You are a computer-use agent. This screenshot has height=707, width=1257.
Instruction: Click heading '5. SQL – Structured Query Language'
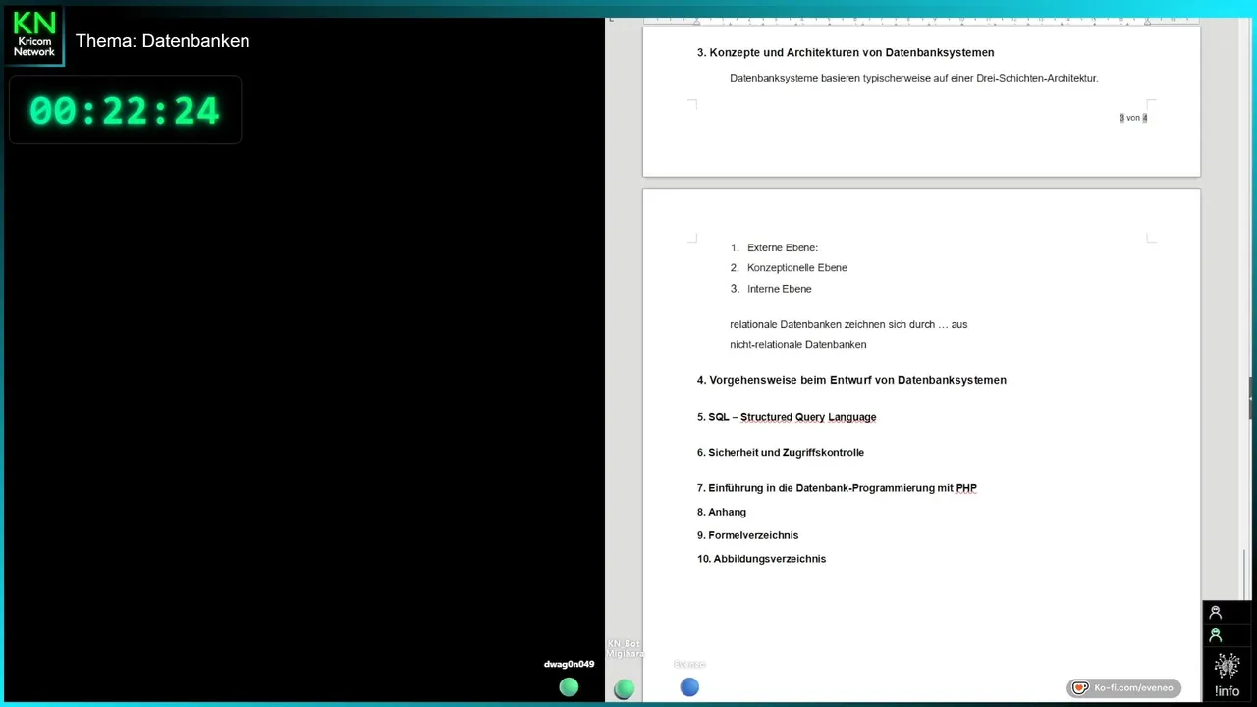[x=787, y=417]
